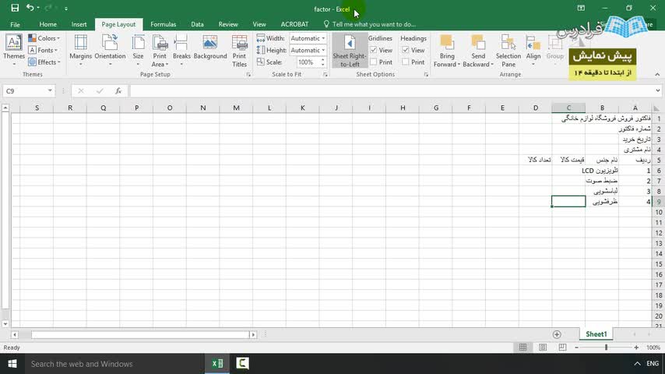Open the File tab
This screenshot has width=665, height=374.
pyautogui.click(x=15, y=25)
